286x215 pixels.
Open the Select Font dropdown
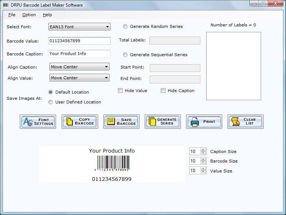pos(79,27)
